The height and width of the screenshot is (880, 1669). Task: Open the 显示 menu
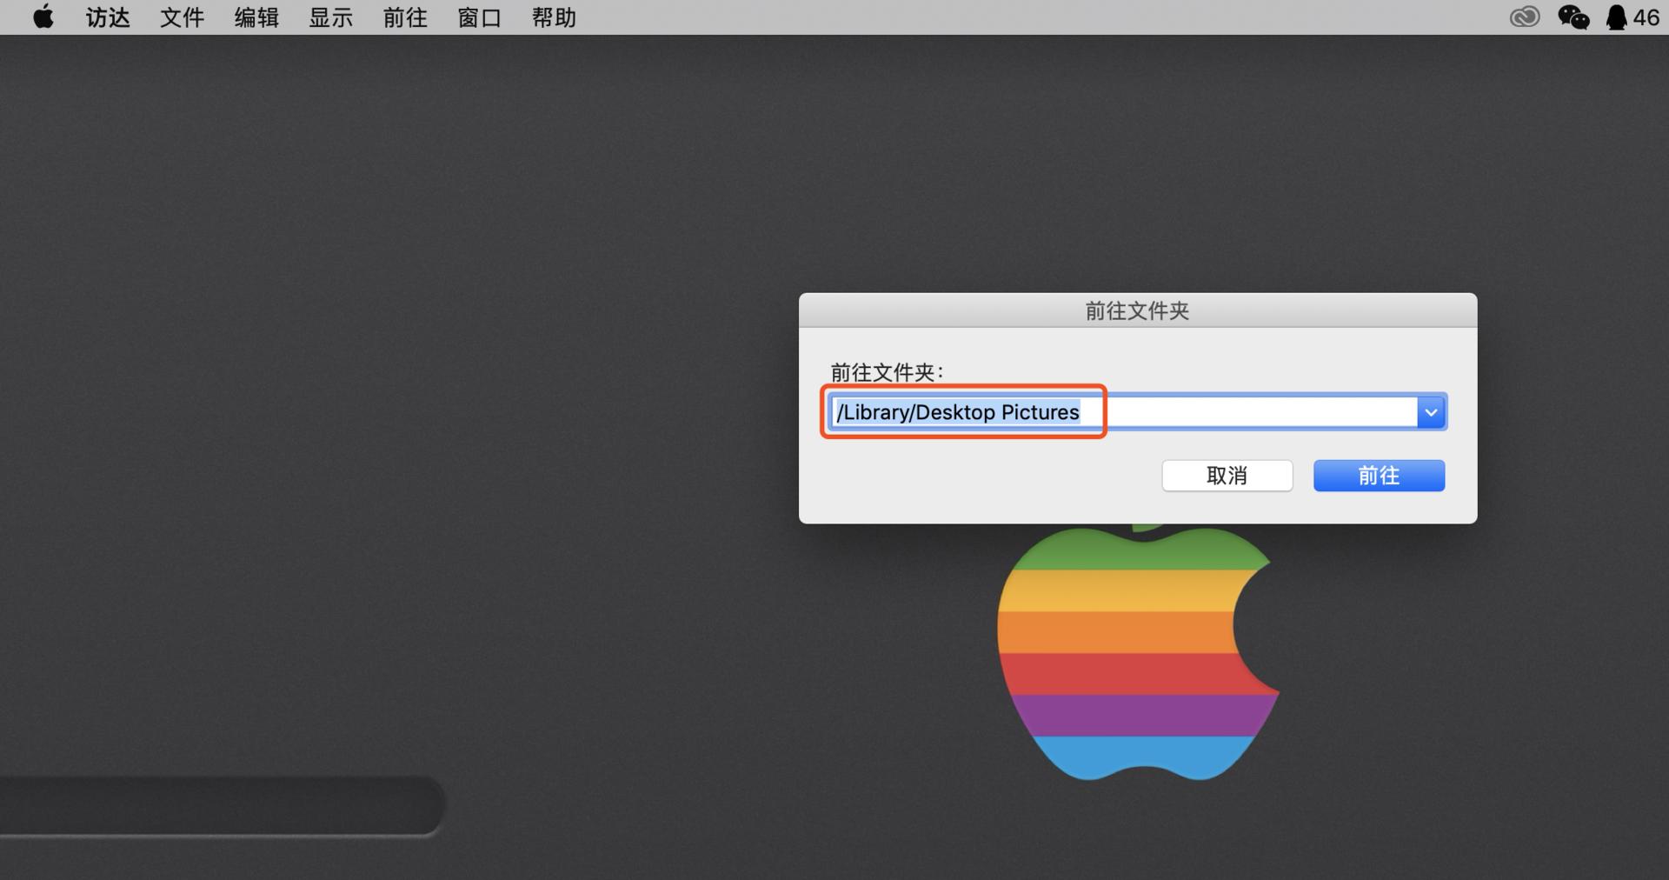pyautogui.click(x=330, y=17)
